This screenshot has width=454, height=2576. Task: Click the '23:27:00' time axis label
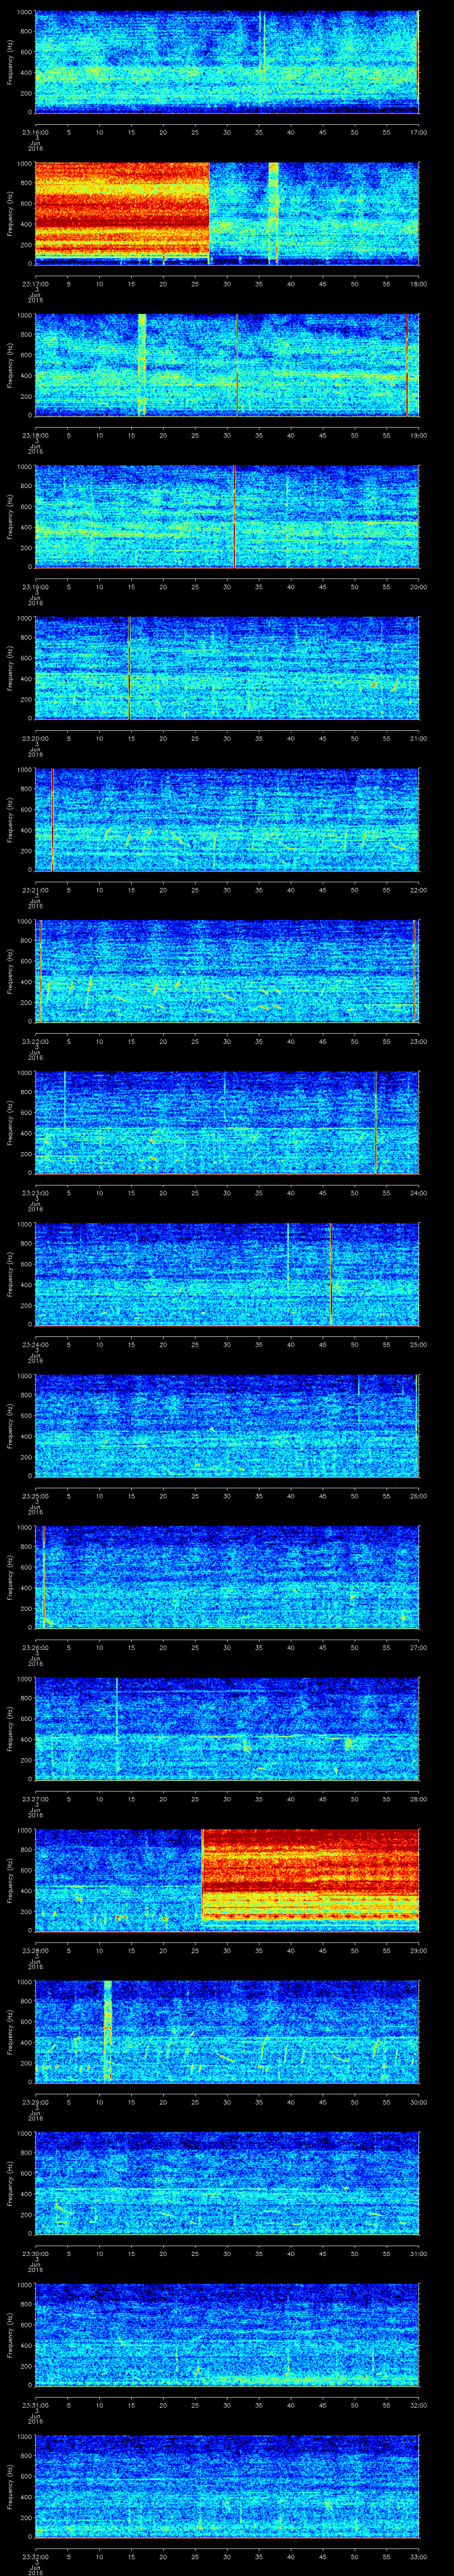(x=36, y=1800)
